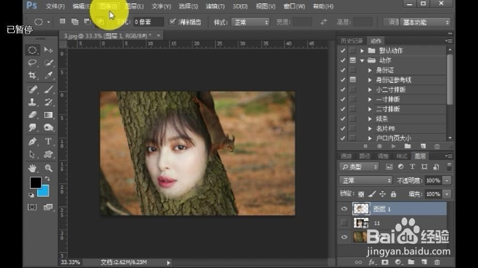Collapse 动作 action folder
This screenshot has height=268, width=478.
point(362,60)
